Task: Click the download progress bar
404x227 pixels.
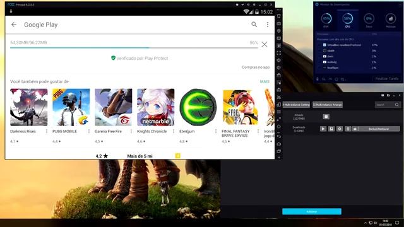Action: point(134,48)
